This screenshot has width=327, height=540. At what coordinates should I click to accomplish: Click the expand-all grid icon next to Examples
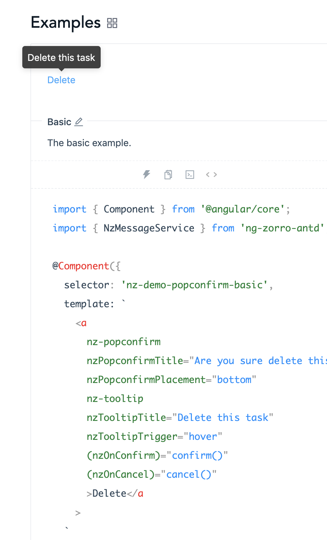pos(112,23)
